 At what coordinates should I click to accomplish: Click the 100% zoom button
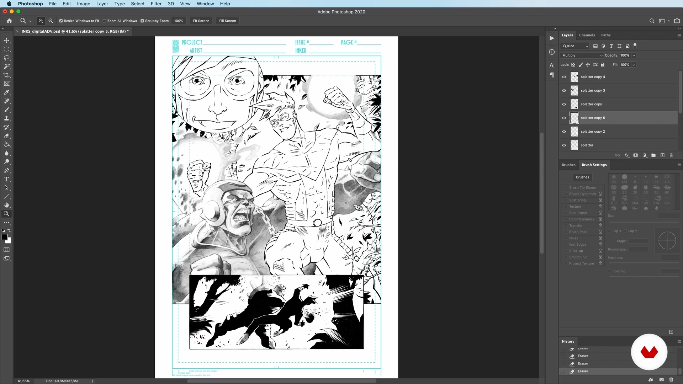point(179,21)
